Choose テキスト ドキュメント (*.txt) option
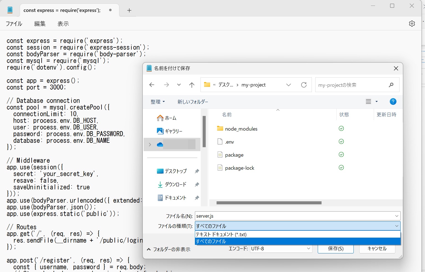 [298, 234]
